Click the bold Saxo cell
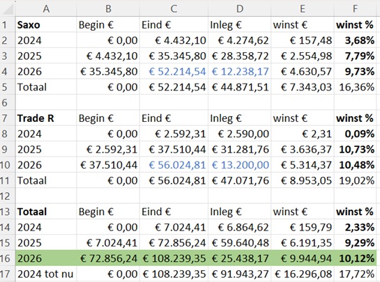 click(x=46, y=24)
